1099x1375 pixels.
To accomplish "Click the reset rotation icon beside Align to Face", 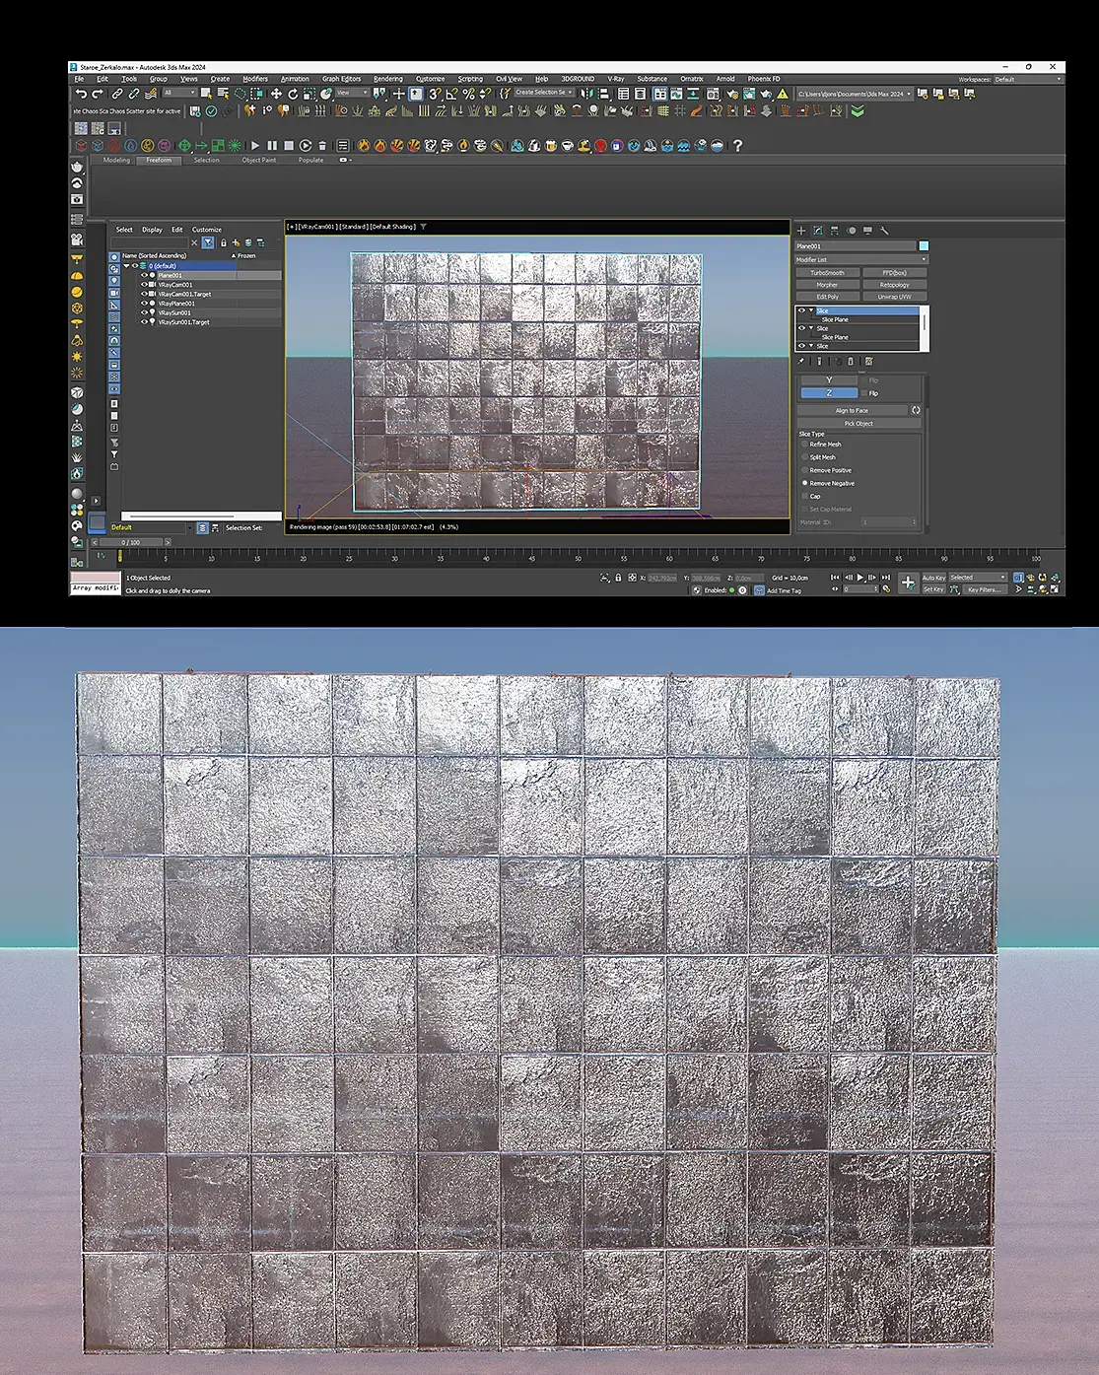I will click(916, 410).
